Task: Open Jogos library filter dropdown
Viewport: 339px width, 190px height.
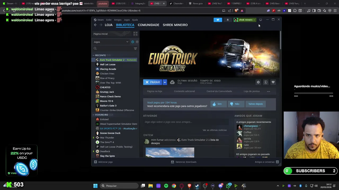Action: (x=111, y=42)
